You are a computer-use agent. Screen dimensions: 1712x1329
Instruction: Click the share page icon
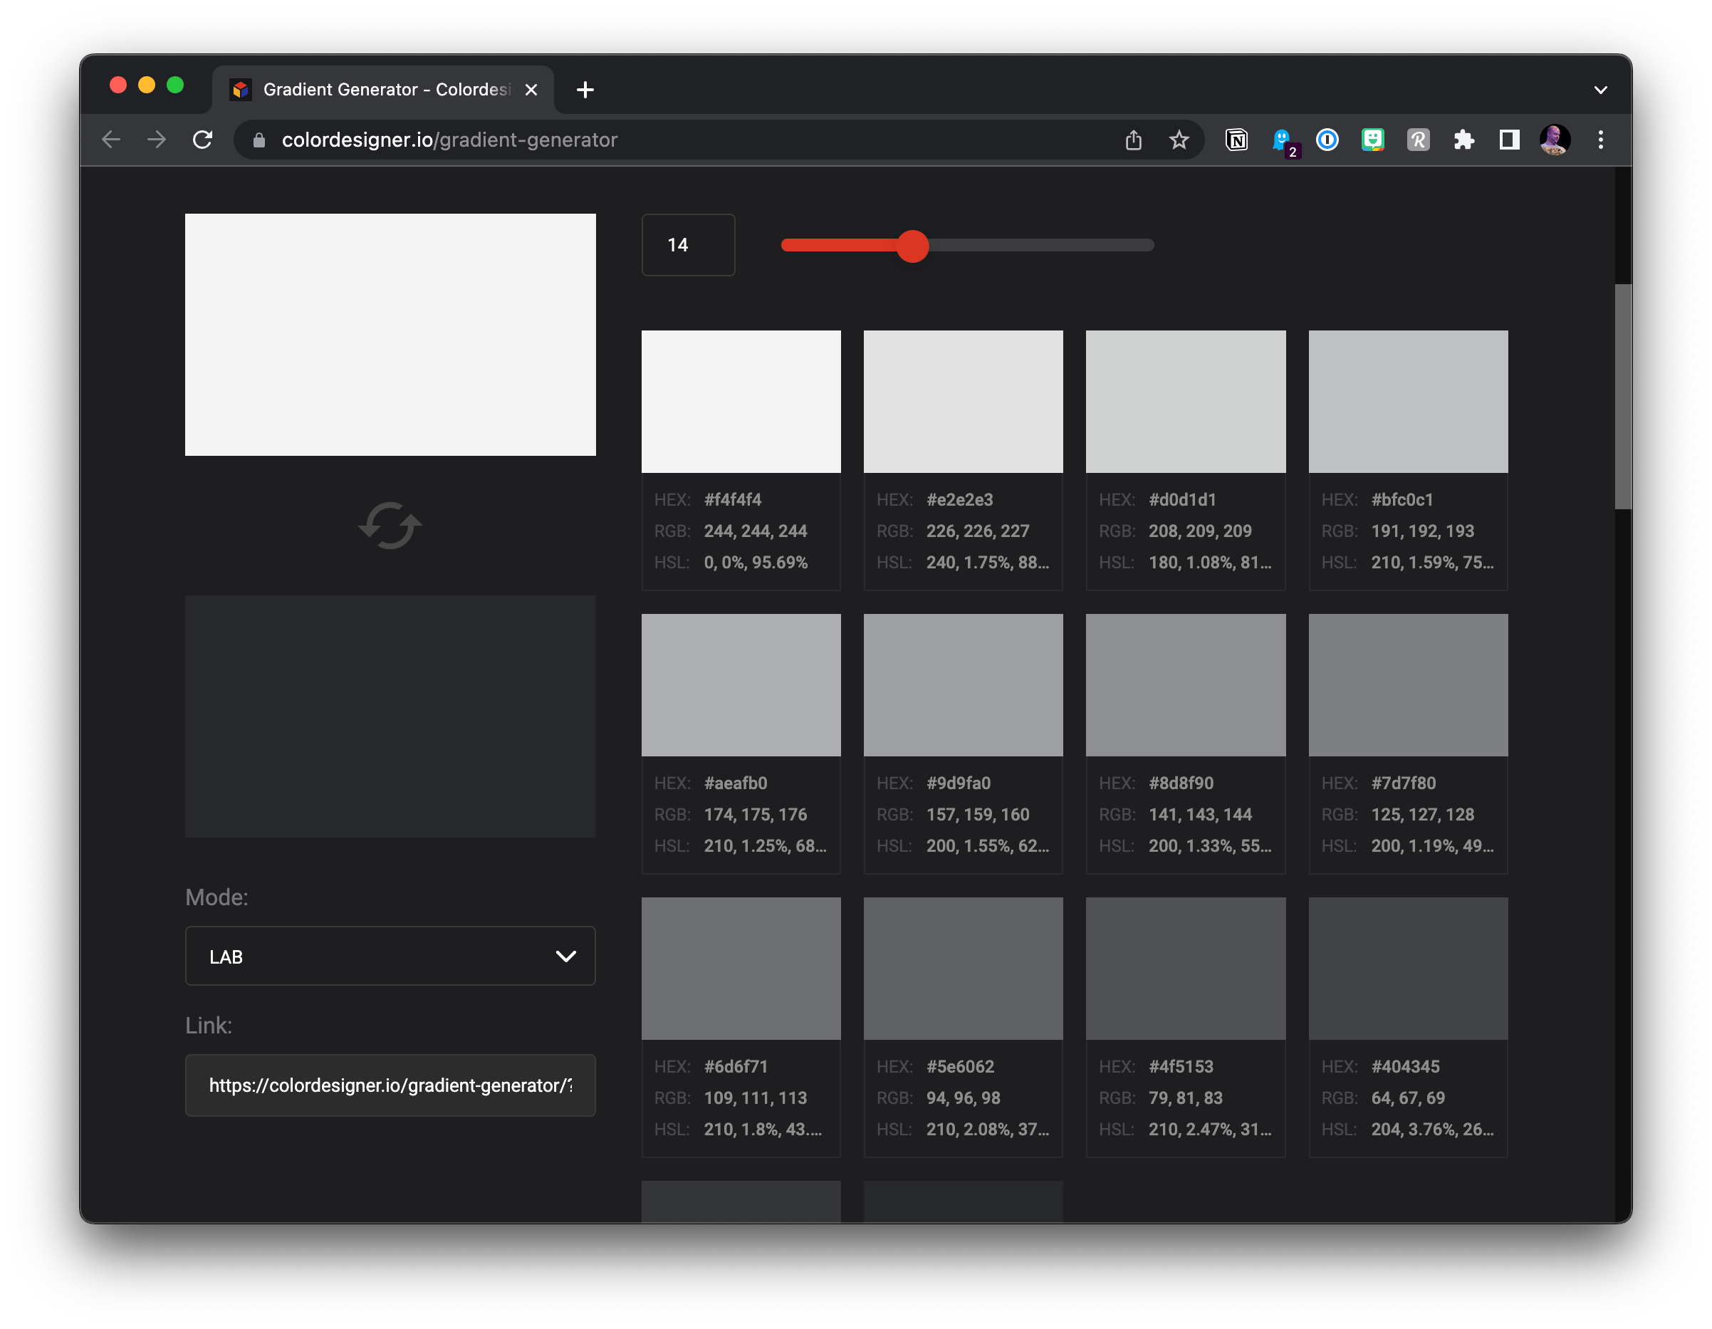point(1134,140)
